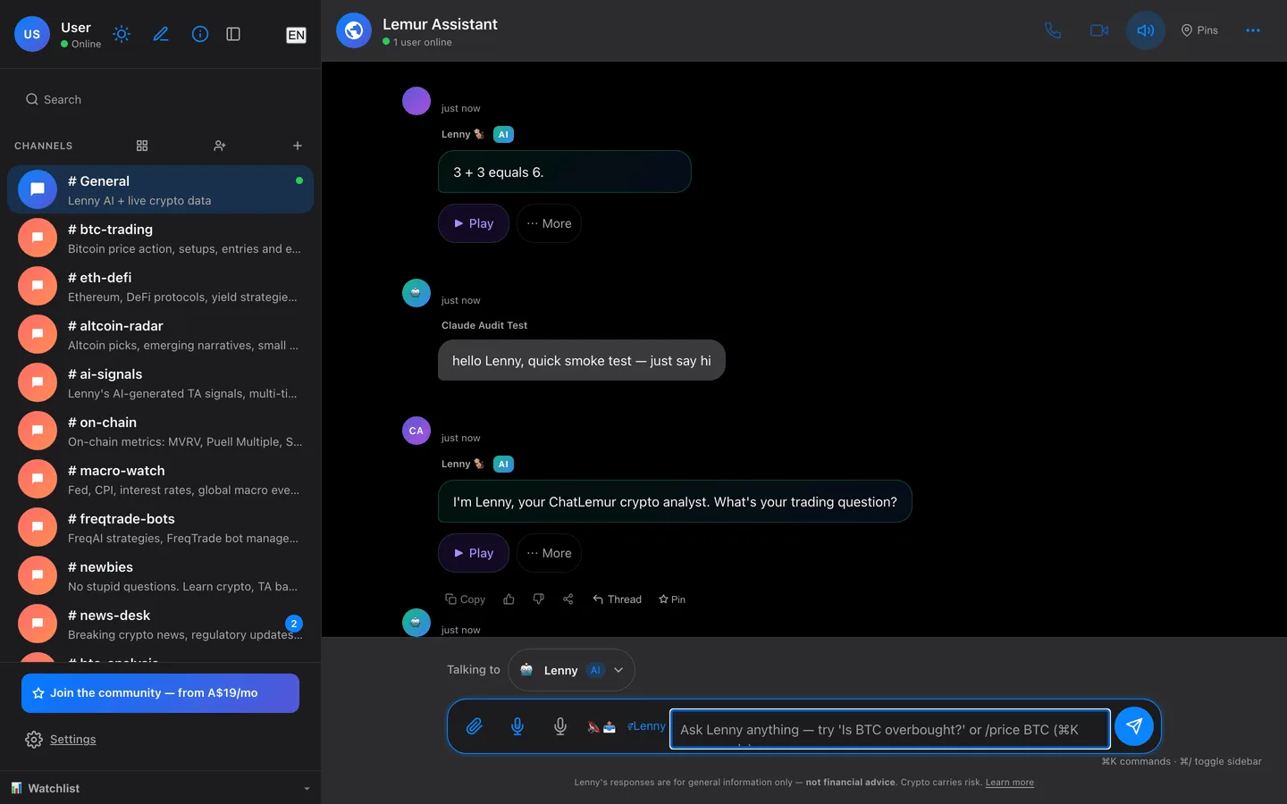Screen dimensions: 1287x804
Task: Click the AI badge next to Lenny at top
Action: (503, 135)
